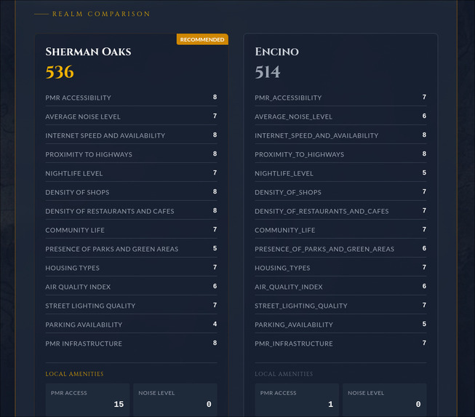Select AVERAGE_NOISE_LEVEL row in Encino
The height and width of the screenshot is (417, 475).
coord(340,116)
